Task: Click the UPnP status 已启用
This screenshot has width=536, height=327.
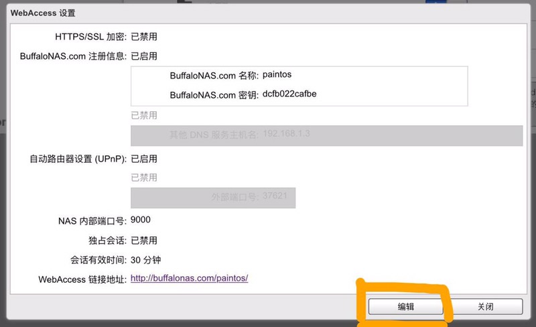Action: 144,159
